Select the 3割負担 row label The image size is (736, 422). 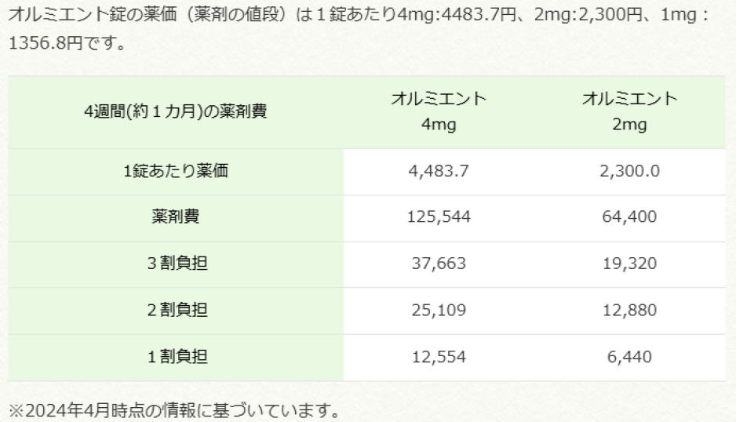click(x=176, y=264)
